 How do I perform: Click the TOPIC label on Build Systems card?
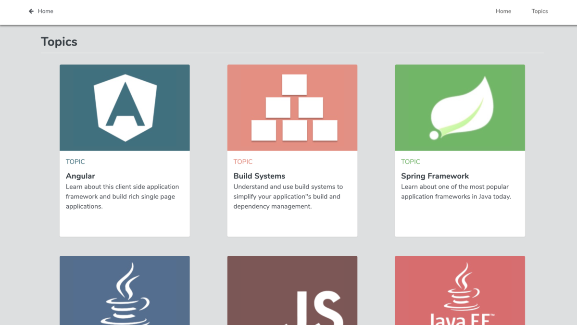click(243, 162)
